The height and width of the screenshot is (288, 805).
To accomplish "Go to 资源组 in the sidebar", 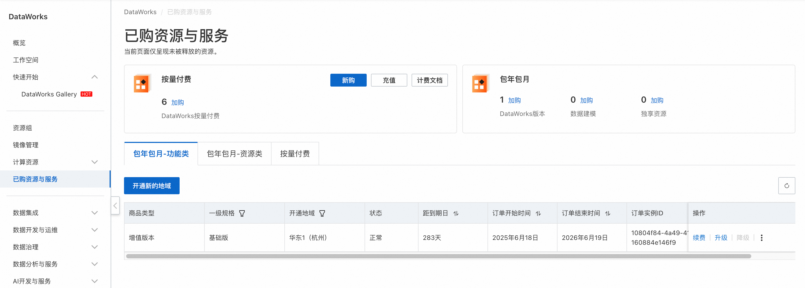I will pos(22,128).
